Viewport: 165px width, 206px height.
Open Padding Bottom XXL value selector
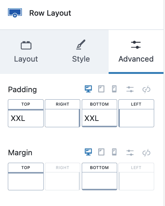[99, 118]
